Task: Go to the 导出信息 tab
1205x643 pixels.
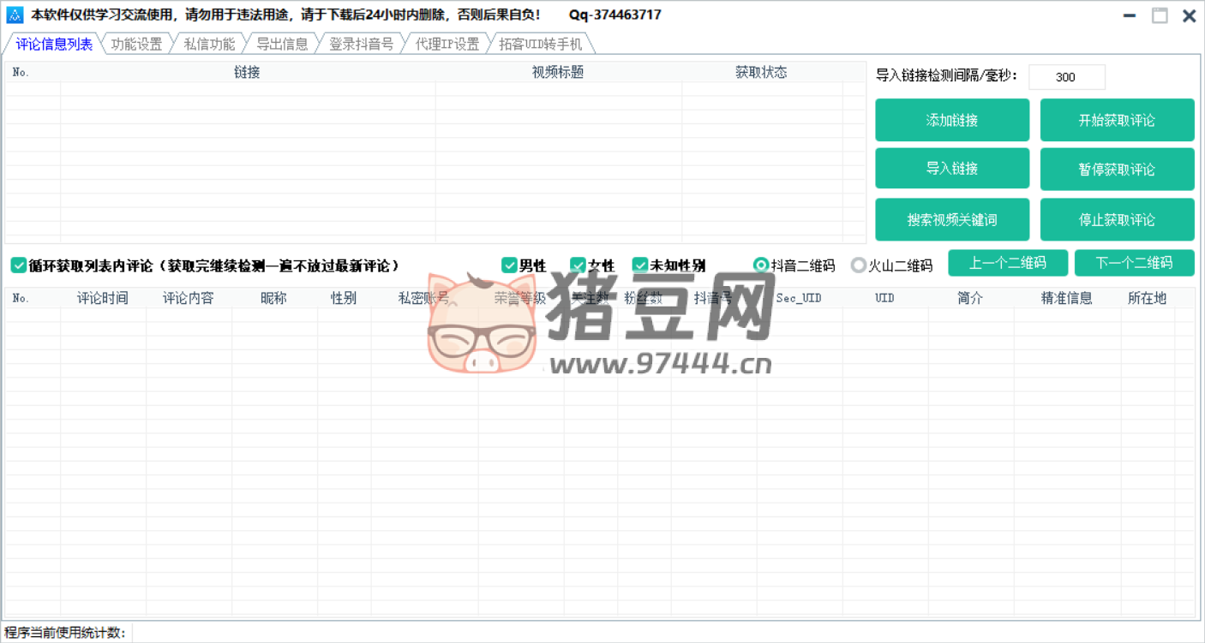Action: (282, 45)
